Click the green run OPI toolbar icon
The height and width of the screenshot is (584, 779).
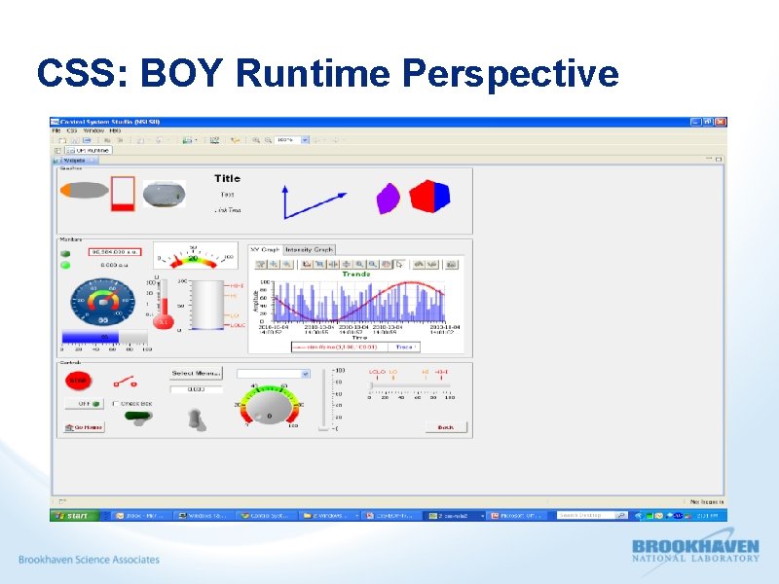point(187,140)
